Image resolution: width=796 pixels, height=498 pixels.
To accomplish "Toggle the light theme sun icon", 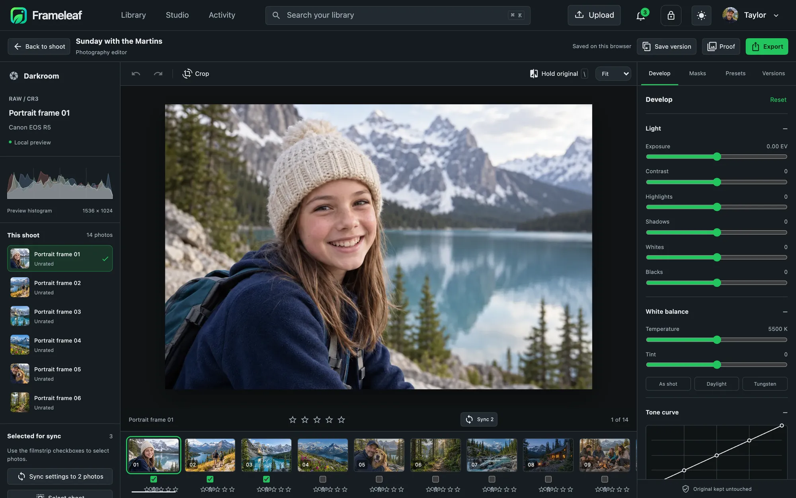I will [701, 16].
